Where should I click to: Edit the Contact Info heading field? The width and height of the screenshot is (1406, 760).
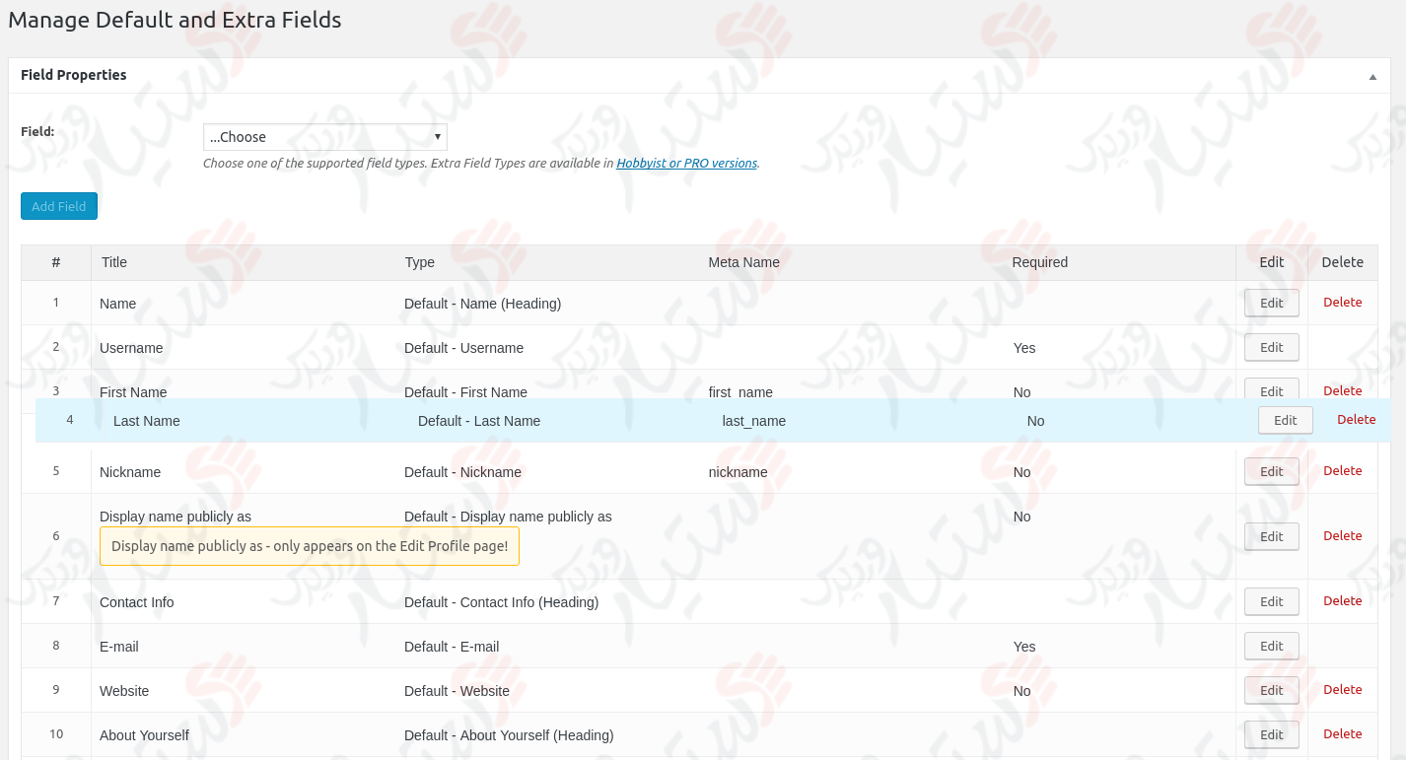(x=1271, y=601)
